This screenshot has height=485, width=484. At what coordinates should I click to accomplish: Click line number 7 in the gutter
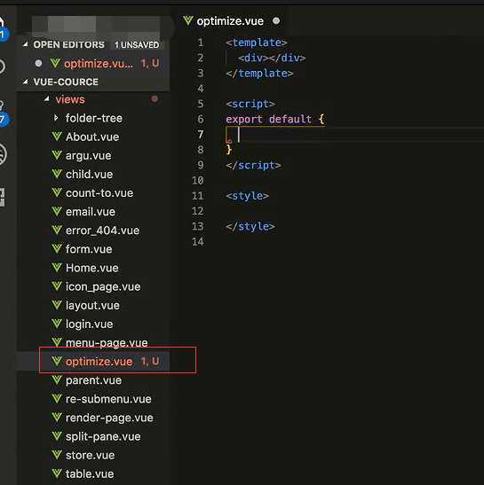tap(201, 134)
